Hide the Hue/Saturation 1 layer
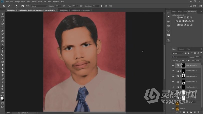203x114 pixels. (173, 87)
